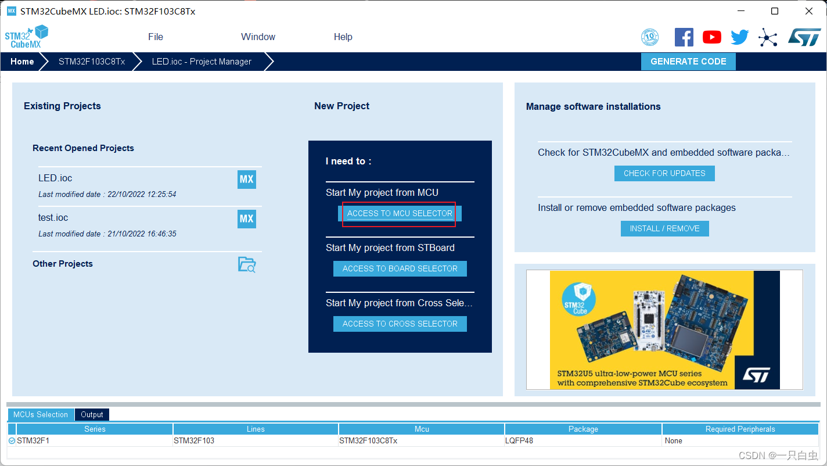Sort by the Series column header

[x=95, y=429]
